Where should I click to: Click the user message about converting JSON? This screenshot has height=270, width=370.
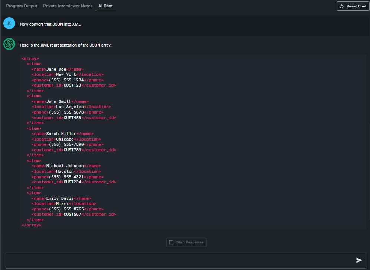(50, 24)
